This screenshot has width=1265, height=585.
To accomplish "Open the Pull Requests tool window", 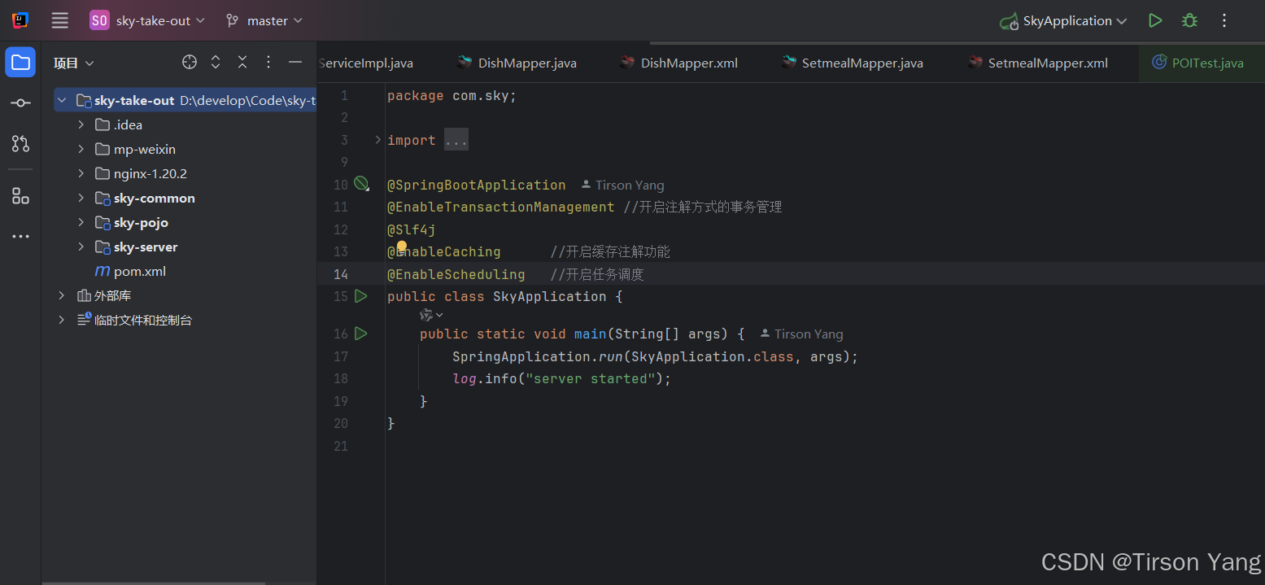I will click(20, 144).
